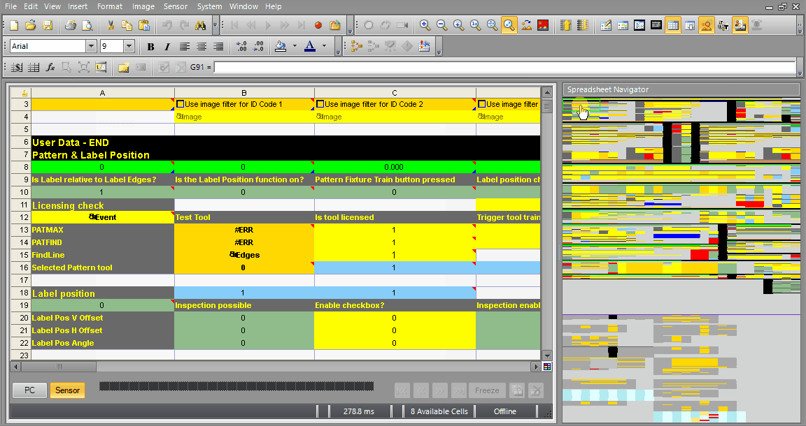Viewport: 806px width, 426px height.
Task: Click the red Record button icon
Action: click(x=318, y=26)
